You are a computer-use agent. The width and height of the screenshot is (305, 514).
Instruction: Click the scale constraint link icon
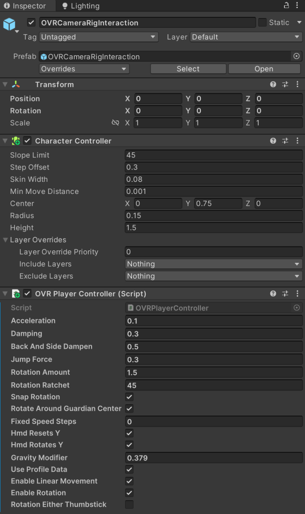pos(115,123)
